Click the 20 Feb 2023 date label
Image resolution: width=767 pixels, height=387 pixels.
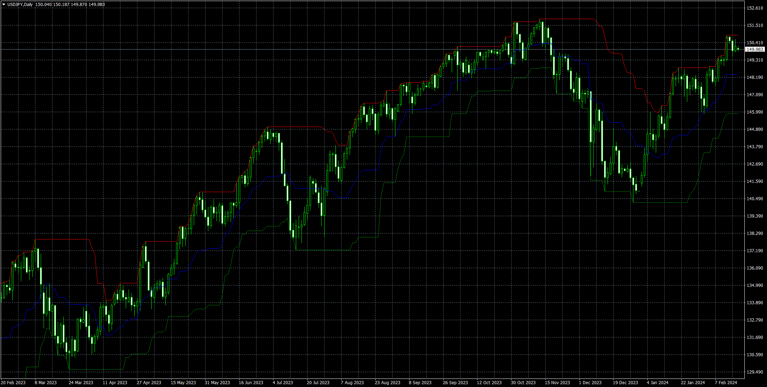[x=13, y=383]
